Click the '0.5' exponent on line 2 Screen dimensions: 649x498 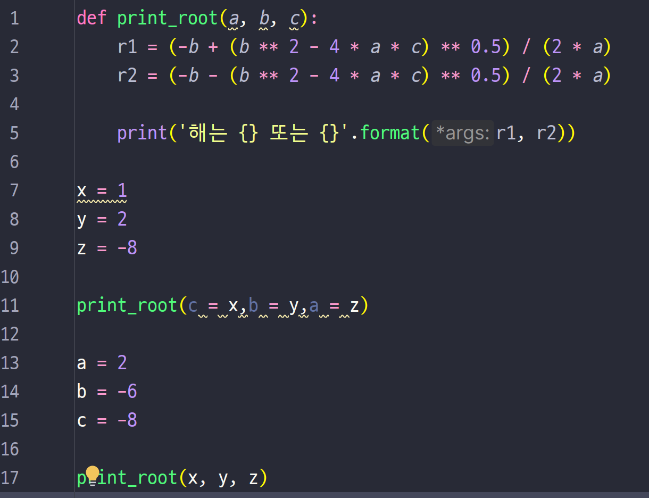[486, 47]
